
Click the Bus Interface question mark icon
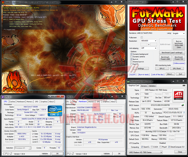pos(184,113)
